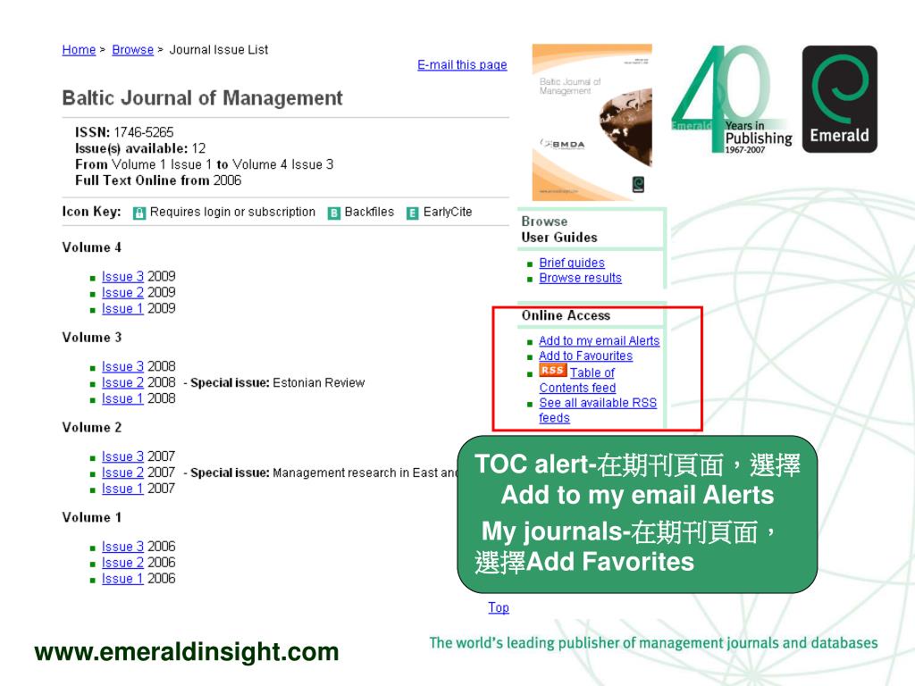The width and height of the screenshot is (915, 686).
Task: Click the lock icon for login requirement
Action: point(139,213)
